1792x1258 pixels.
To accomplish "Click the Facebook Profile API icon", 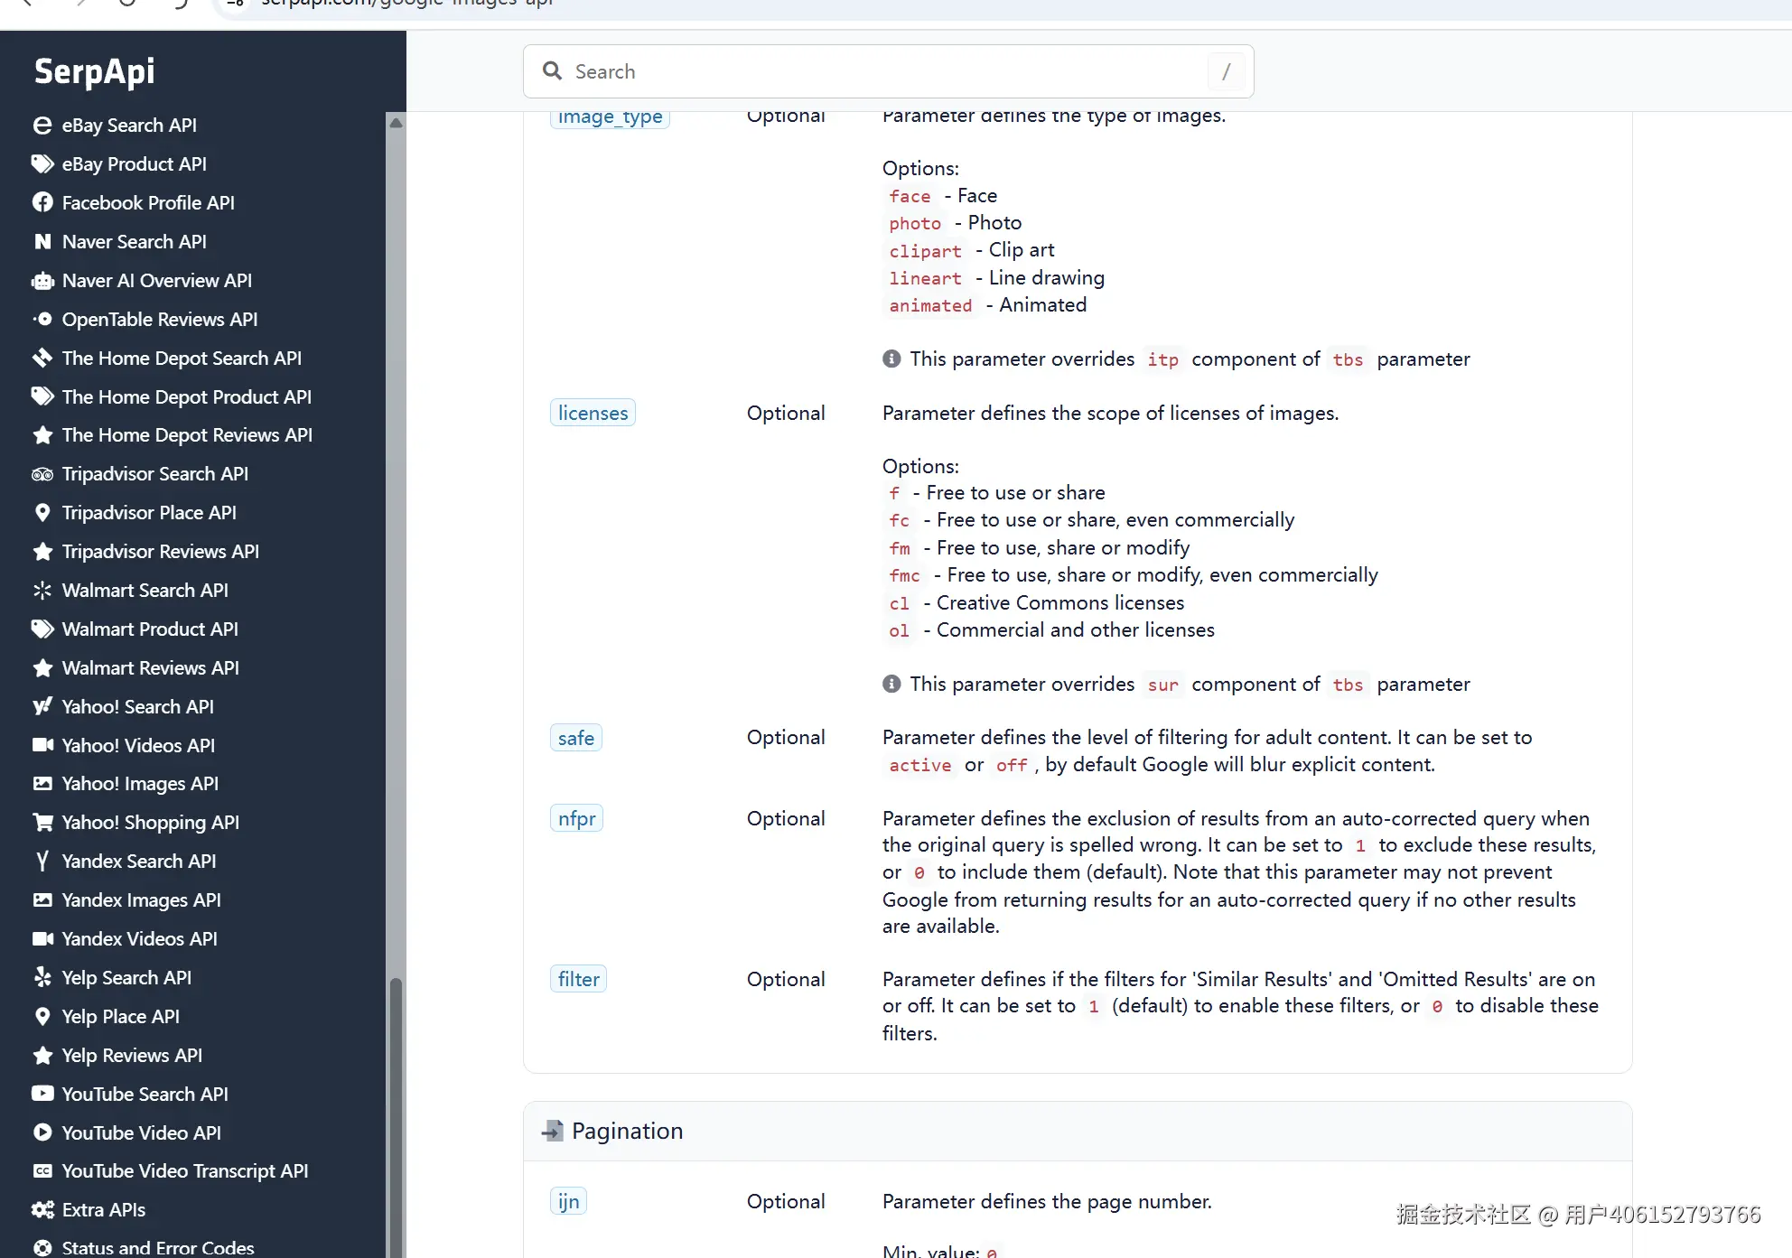I will [x=42, y=203].
